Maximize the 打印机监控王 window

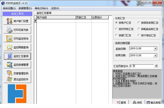pyautogui.click(x=150, y=3)
